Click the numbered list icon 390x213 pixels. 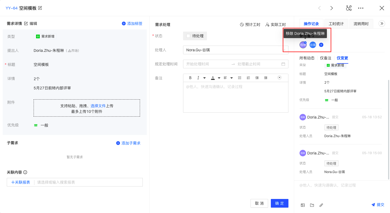(x=248, y=78)
